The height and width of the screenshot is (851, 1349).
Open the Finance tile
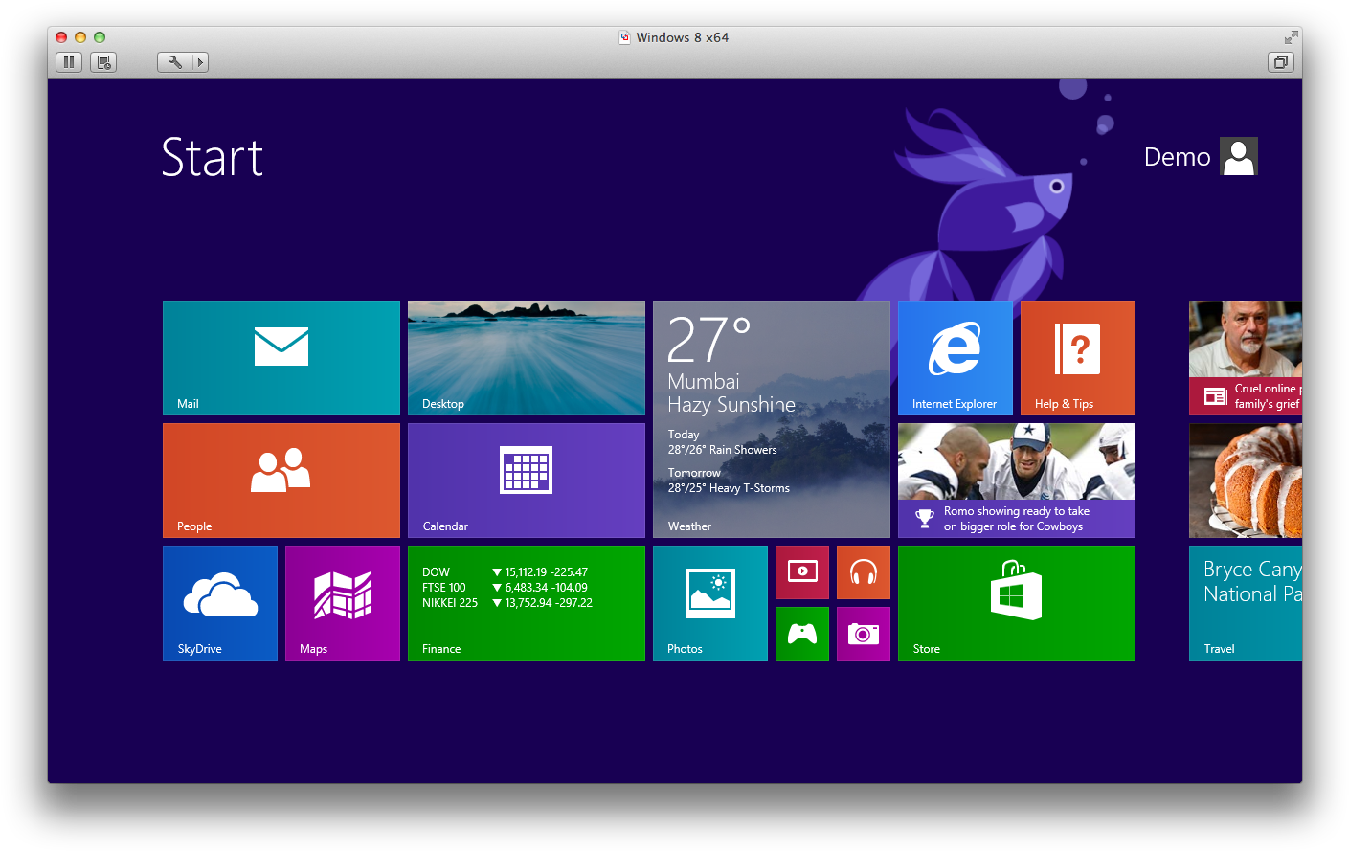point(527,603)
